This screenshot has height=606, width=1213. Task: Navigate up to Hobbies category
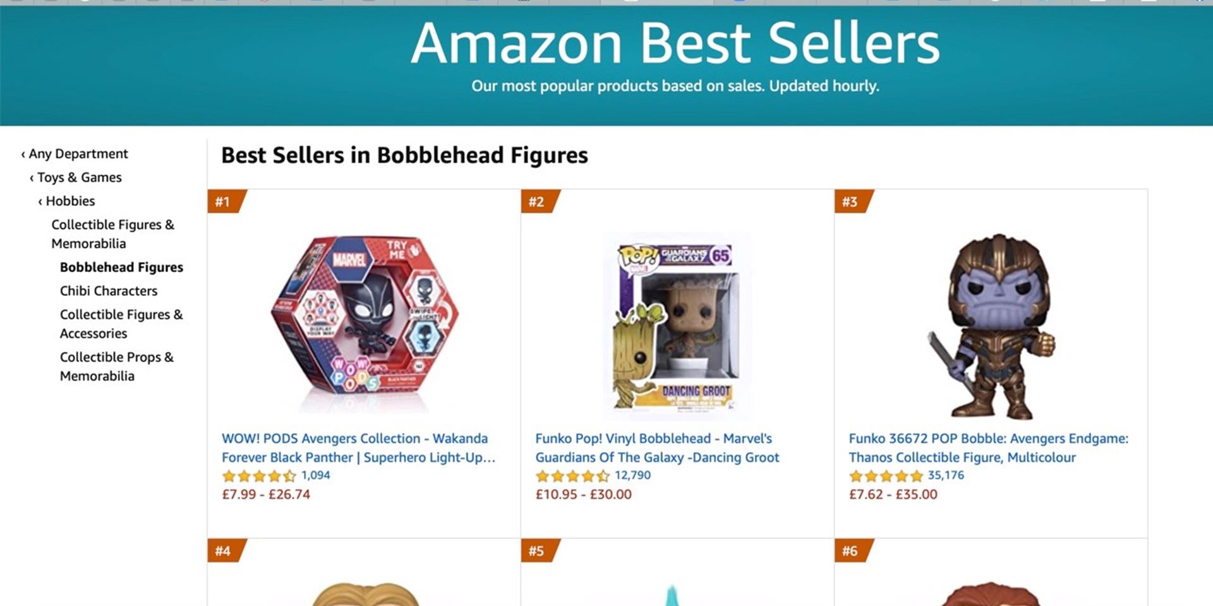[x=70, y=201]
